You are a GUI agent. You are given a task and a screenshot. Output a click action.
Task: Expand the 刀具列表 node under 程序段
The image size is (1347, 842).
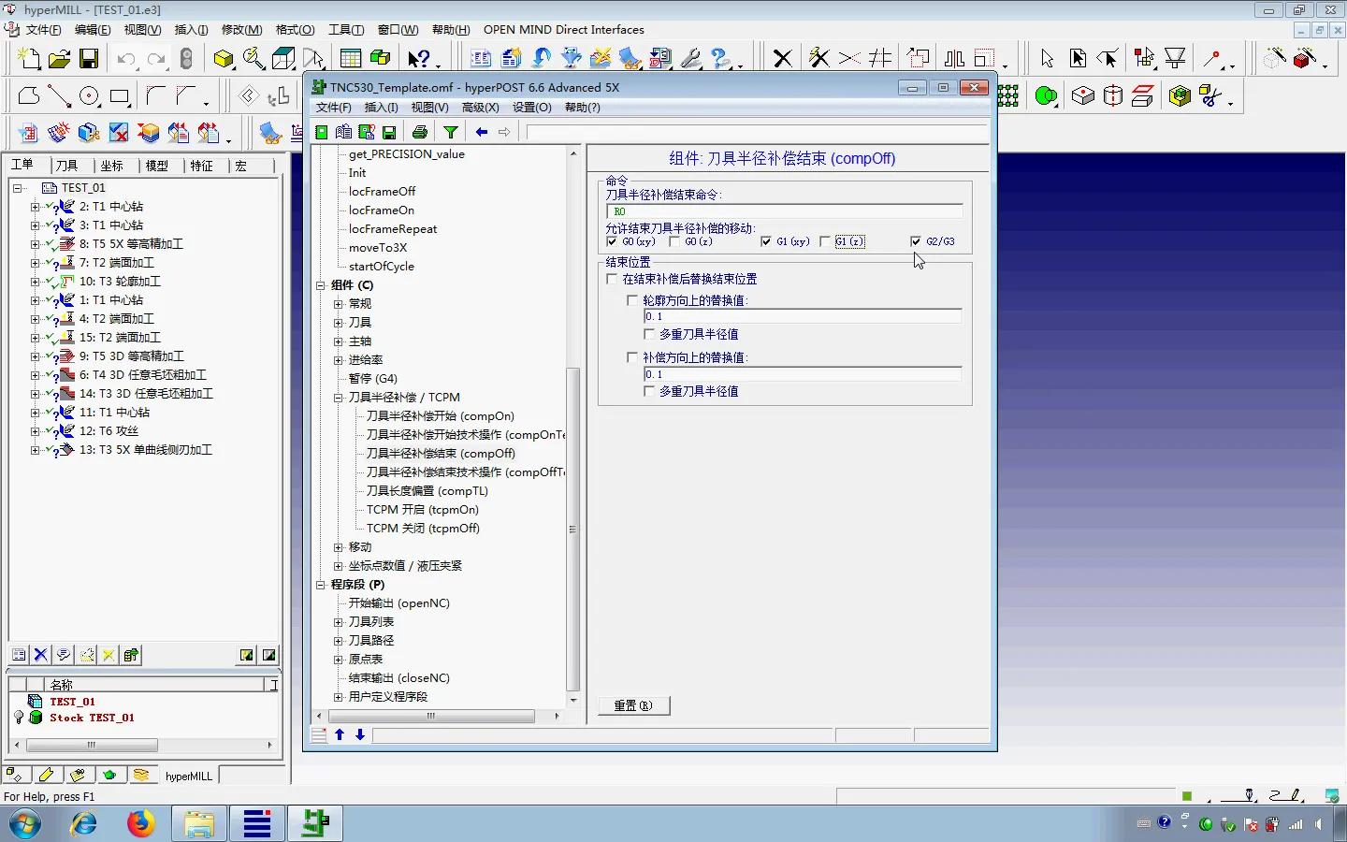(x=336, y=621)
